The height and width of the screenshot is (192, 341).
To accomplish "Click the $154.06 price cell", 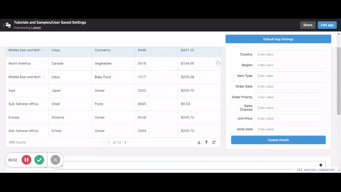I will coord(199,64).
